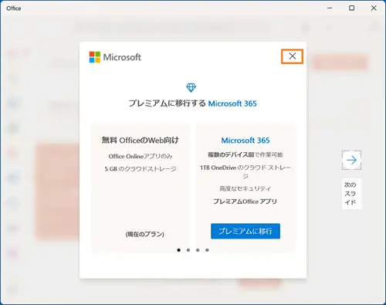This screenshot has height=305, width=386.
Task: Select the fourth carousel dot indicator
Action: (207, 250)
